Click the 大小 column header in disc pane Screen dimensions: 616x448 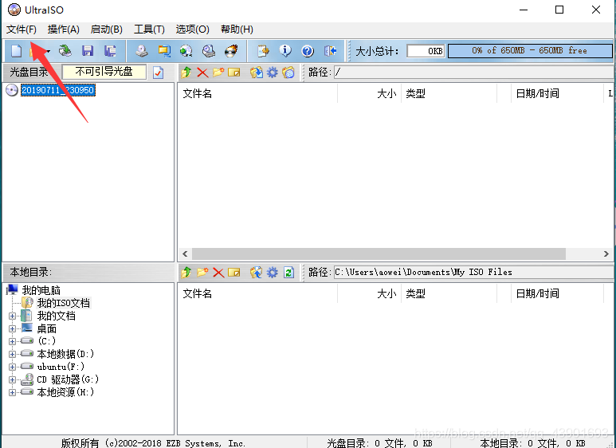pos(369,93)
